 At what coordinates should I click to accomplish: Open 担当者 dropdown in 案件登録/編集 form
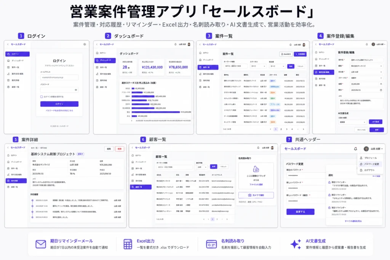tap(366, 72)
